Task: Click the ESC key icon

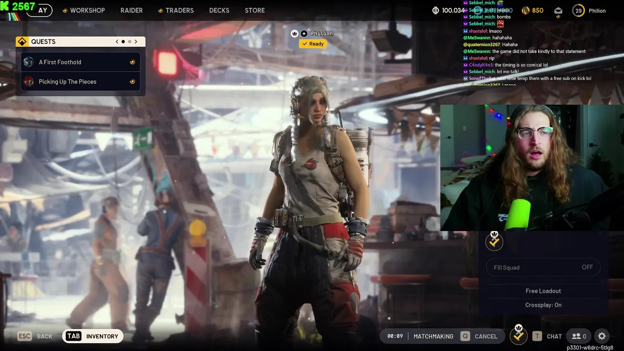Action: [x=24, y=336]
